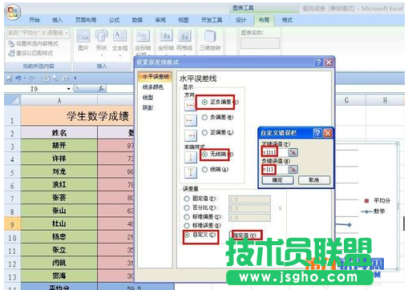
Task: Click the 正错误值 input field
Action: pyautogui.click(x=274, y=152)
